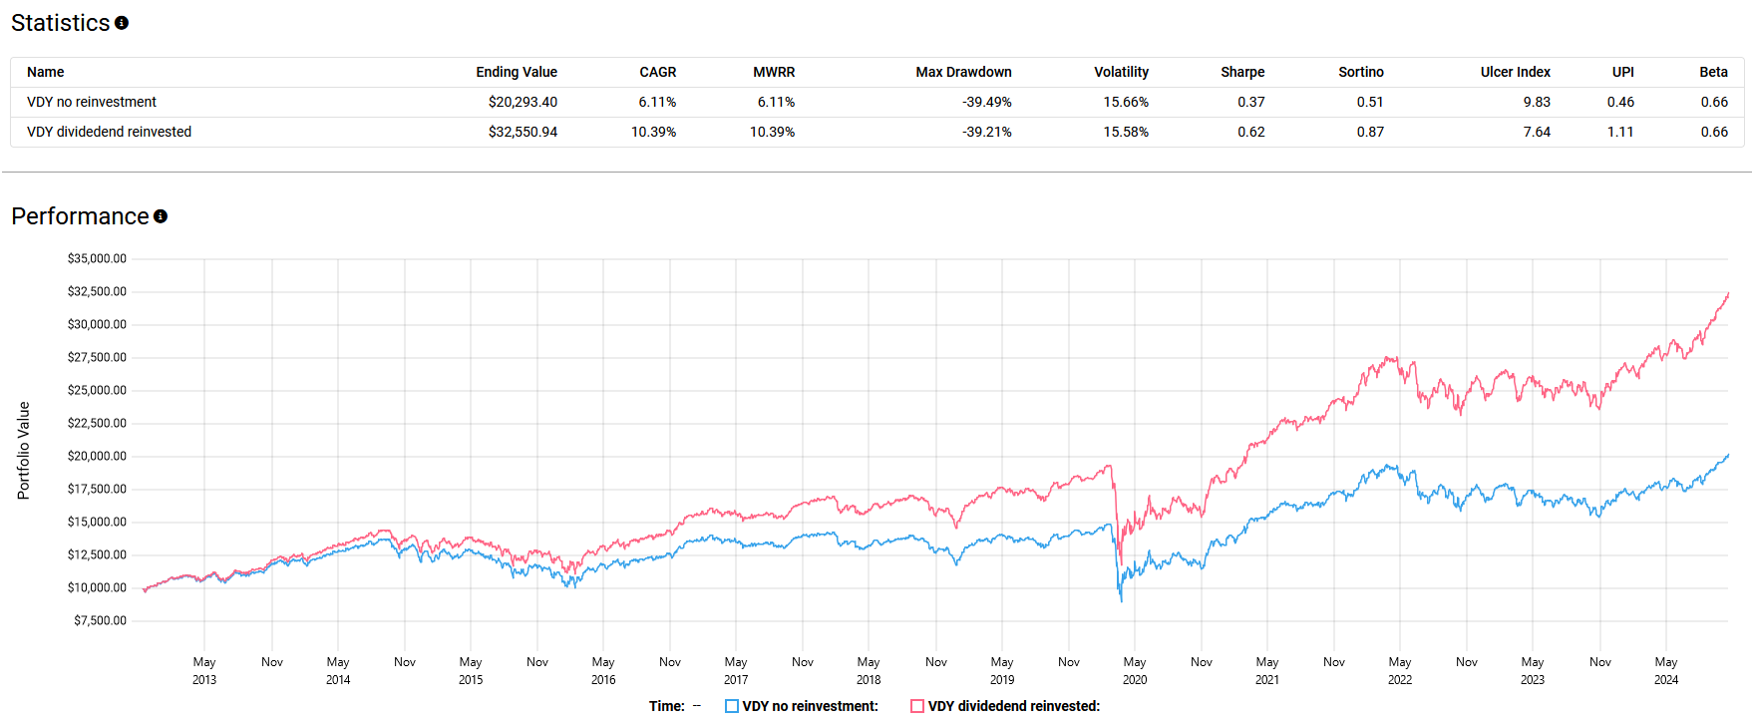Click the $20,293.40 ending value cell

click(523, 102)
